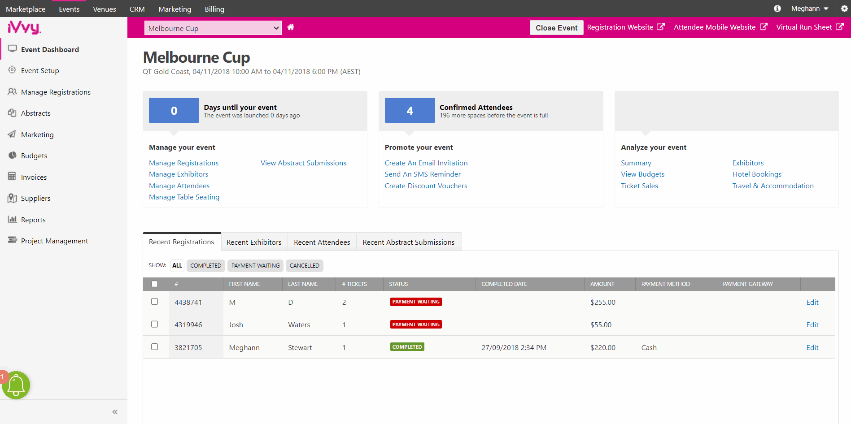Expand the Meghann user menu
The height and width of the screenshot is (424, 851).
tap(809, 9)
